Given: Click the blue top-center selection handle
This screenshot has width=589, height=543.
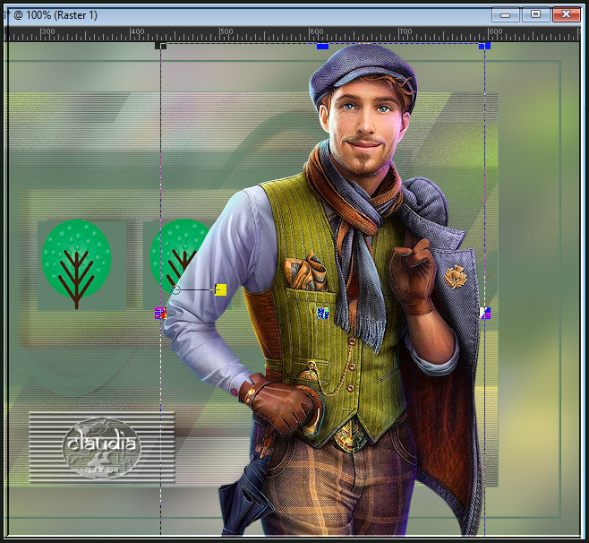Looking at the screenshot, I should (322, 46).
